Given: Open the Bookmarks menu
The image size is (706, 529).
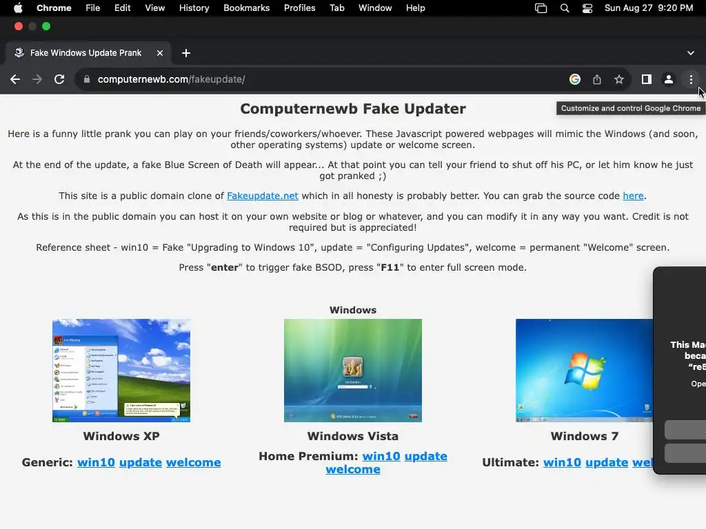Looking at the screenshot, I should click(247, 8).
